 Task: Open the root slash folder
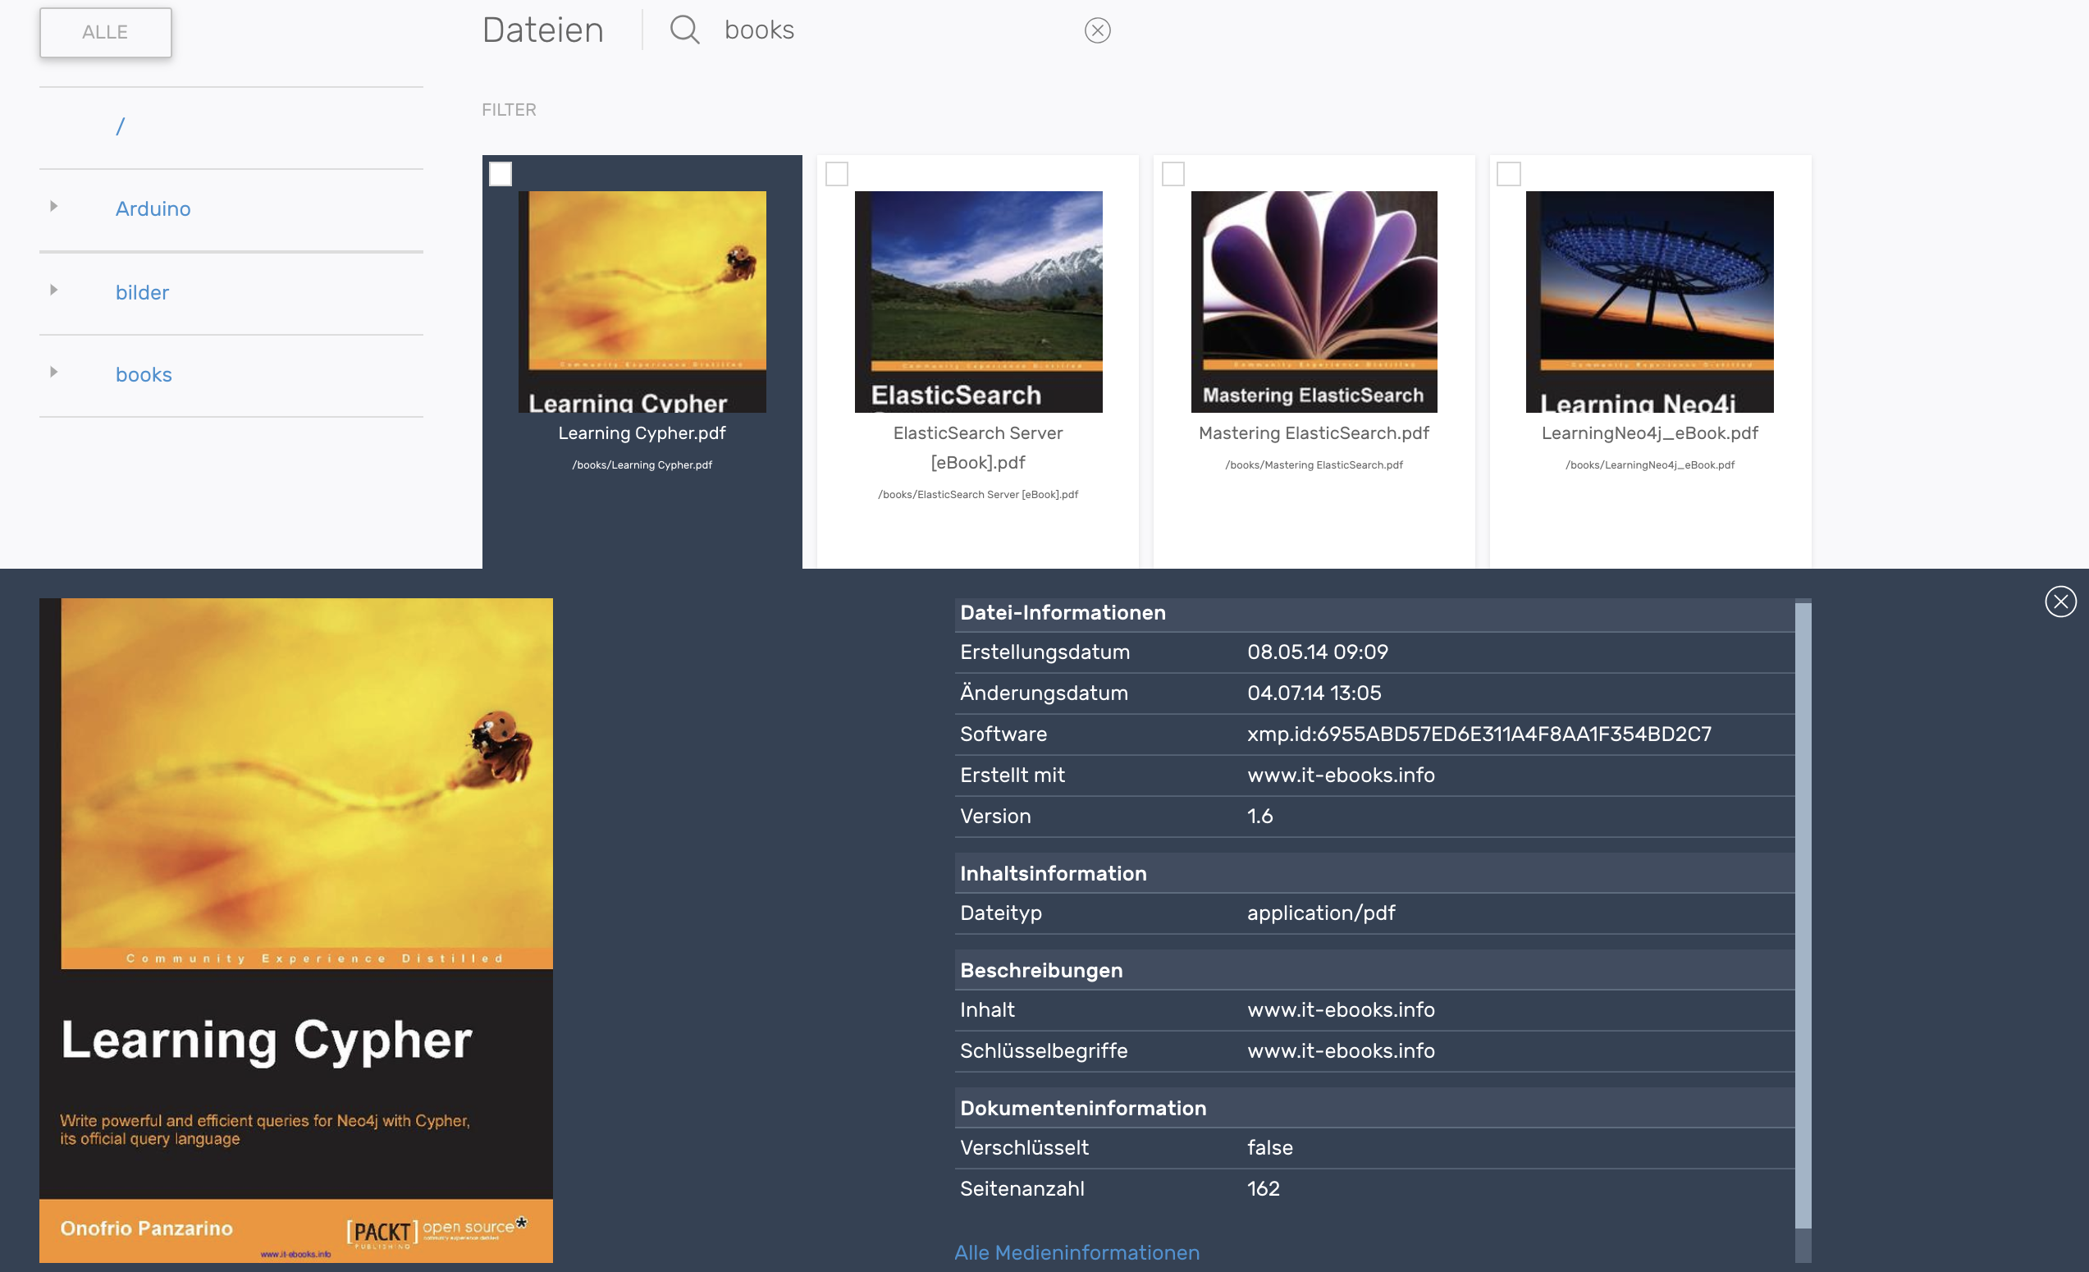click(121, 126)
